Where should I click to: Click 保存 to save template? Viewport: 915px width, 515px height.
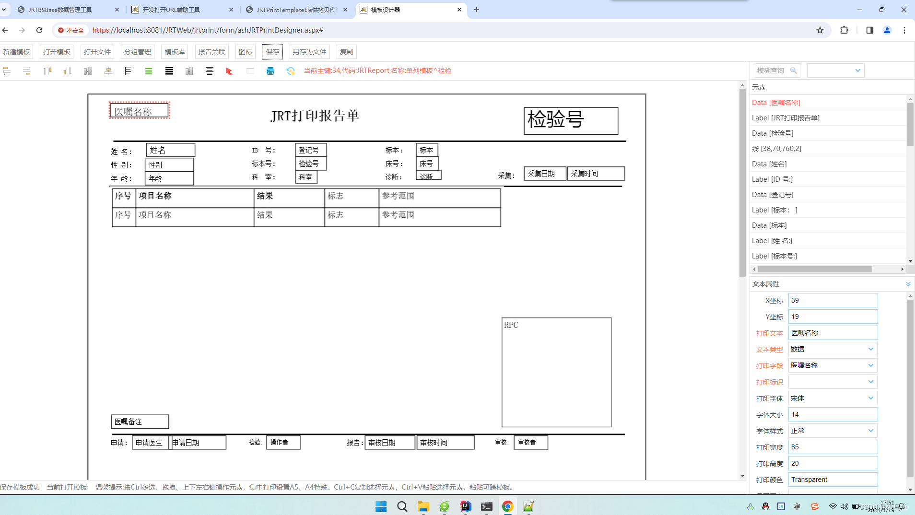coord(272,52)
